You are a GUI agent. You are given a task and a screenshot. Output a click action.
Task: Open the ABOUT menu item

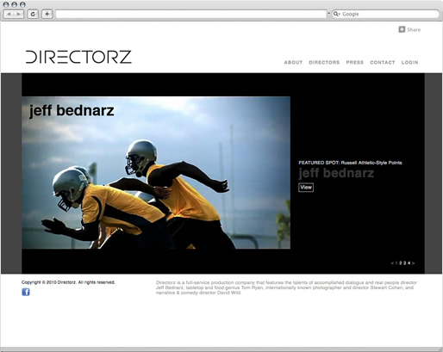click(293, 62)
